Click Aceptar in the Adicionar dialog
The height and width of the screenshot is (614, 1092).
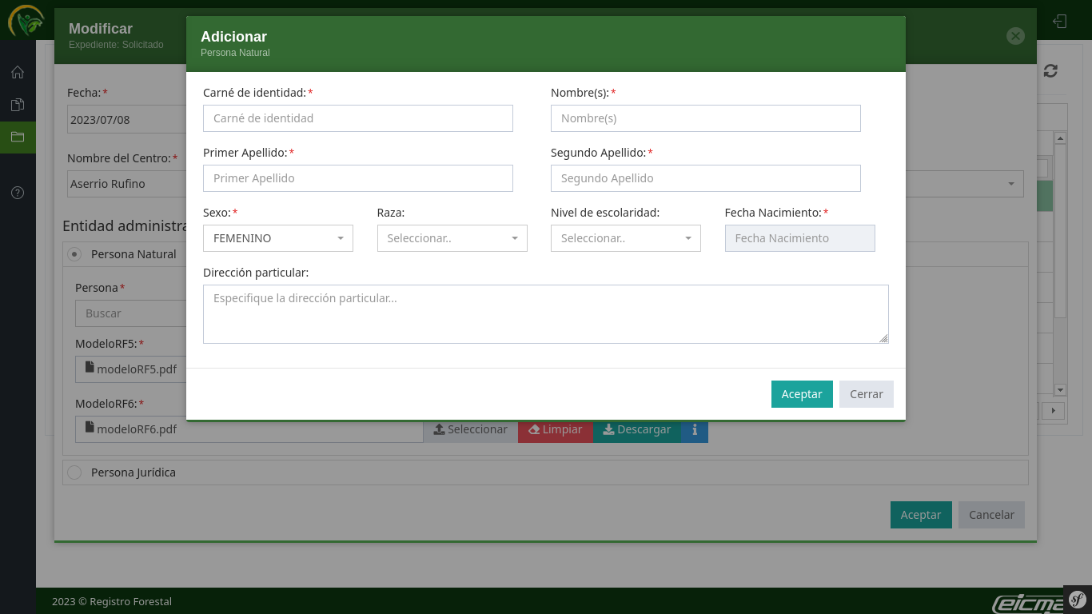(x=801, y=394)
